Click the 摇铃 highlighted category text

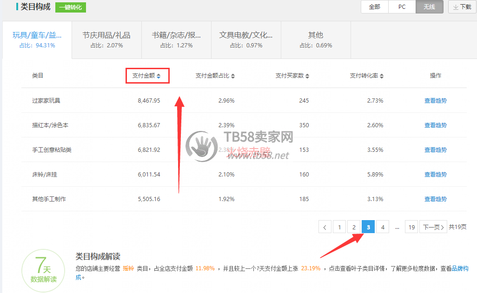click(x=128, y=268)
